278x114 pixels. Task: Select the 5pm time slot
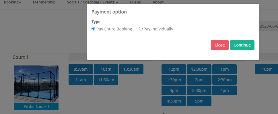click(199, 101)
